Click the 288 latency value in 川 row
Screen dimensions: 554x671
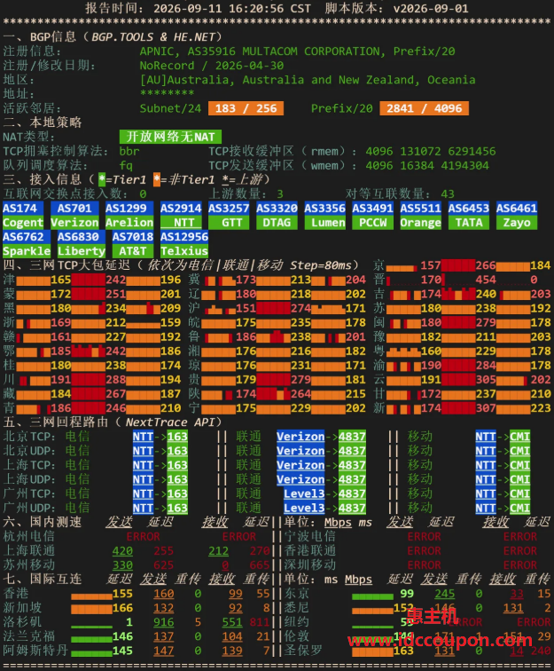tap(116, 380)
